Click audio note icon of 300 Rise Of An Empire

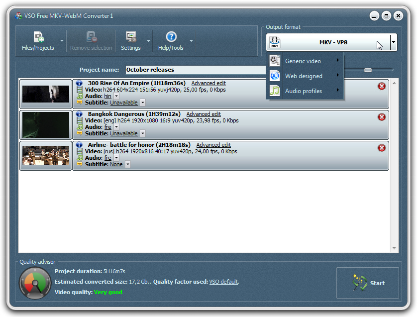(x=79, y=96)
